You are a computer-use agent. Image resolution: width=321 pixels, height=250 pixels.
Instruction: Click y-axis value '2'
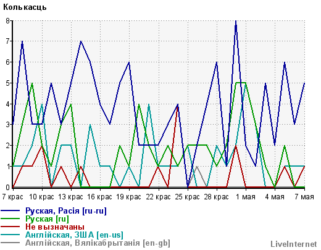tap(8, 146)
